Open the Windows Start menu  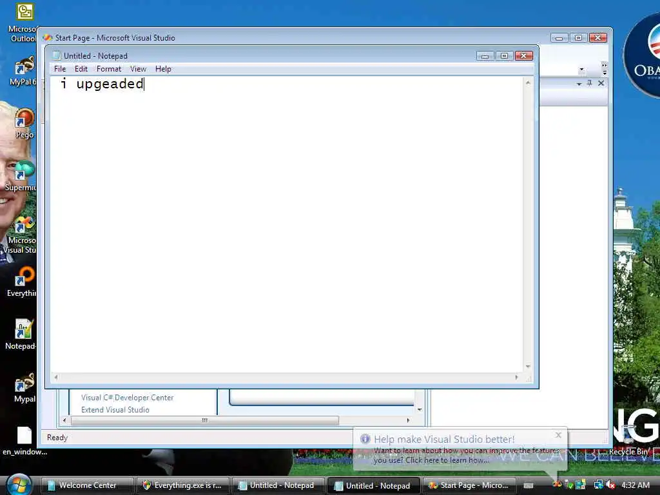point(19,485)
